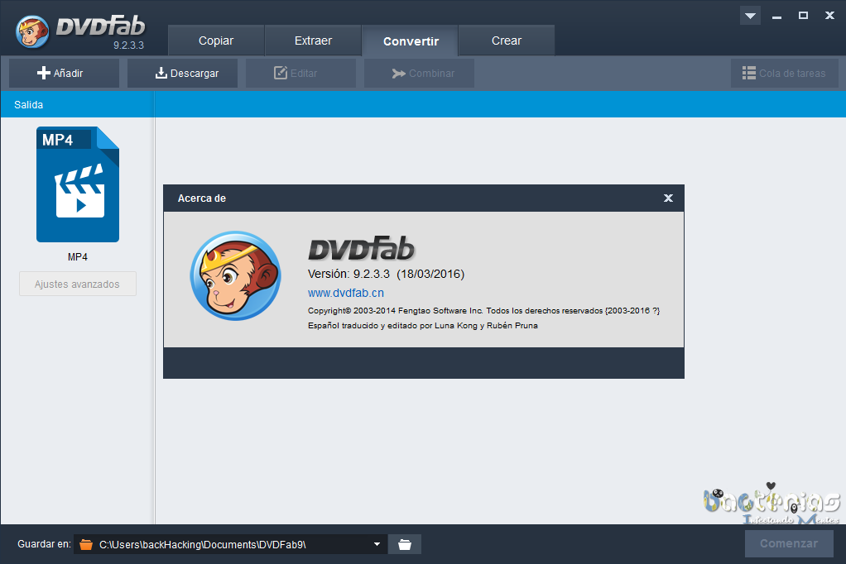Select the Convertir tab
This screenshot has height=564, width=846.
[410, 41]
